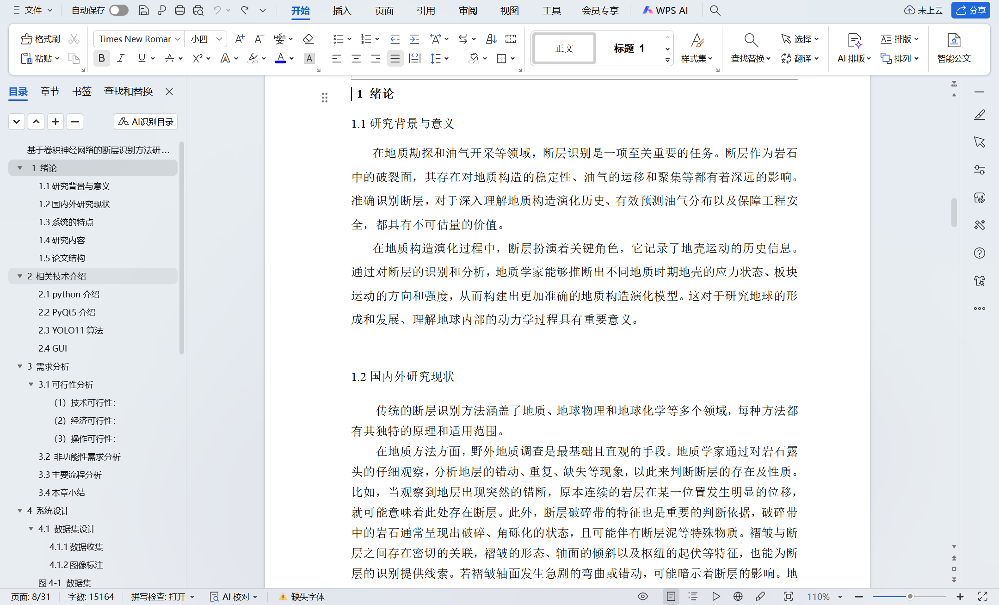999x605 pixels.
Task: Click the Smart Document (智能公文) icon
Action: pyautogui.click(x=954, y=40)
